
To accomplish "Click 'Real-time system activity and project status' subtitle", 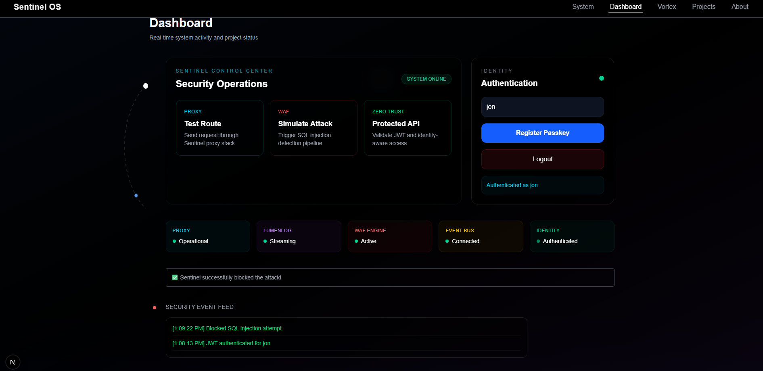I will click(x=204, y=38).
